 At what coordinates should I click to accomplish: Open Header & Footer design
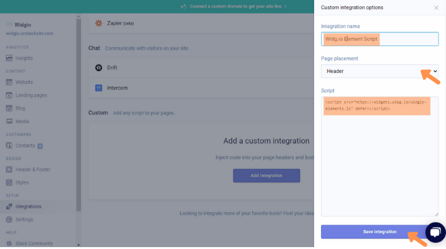(33, 170)
